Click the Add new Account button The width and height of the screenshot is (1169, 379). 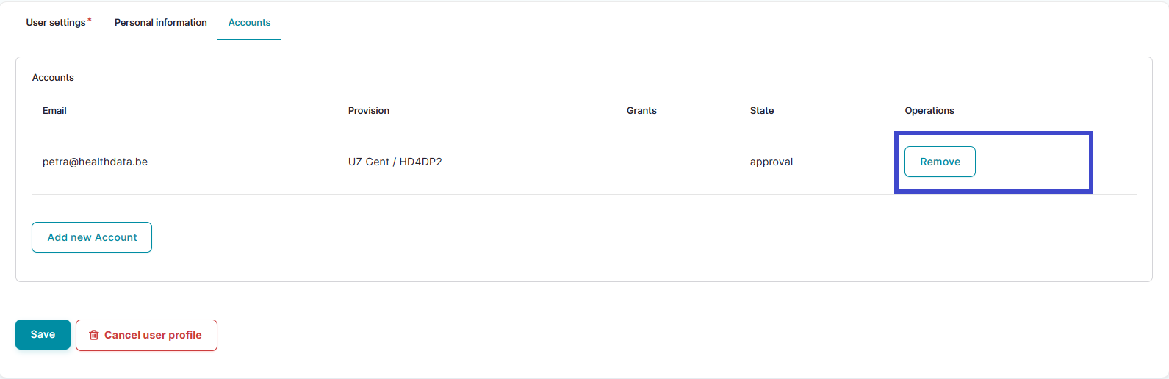[x=92, y=237]
